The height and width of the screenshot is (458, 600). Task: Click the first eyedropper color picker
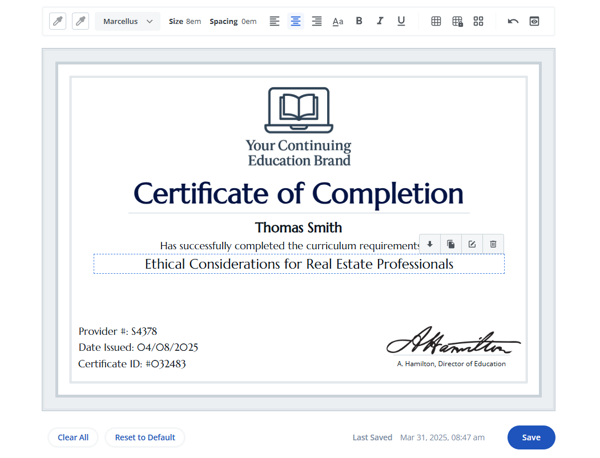pyautogui.click(x=58, y=22)
